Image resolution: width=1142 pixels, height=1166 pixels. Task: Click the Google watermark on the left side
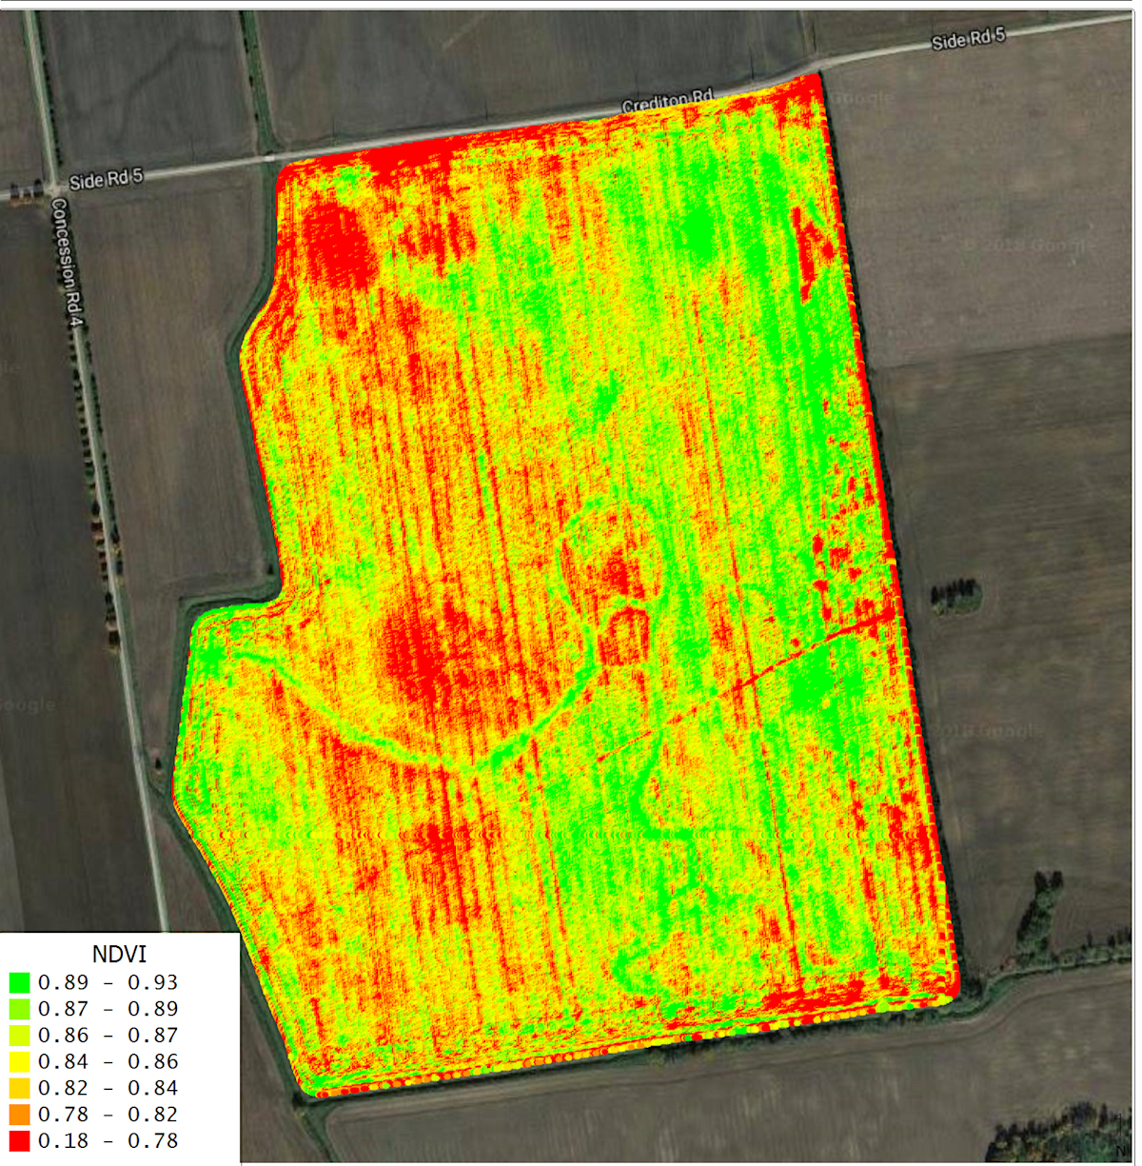click(x=30, y=704)
